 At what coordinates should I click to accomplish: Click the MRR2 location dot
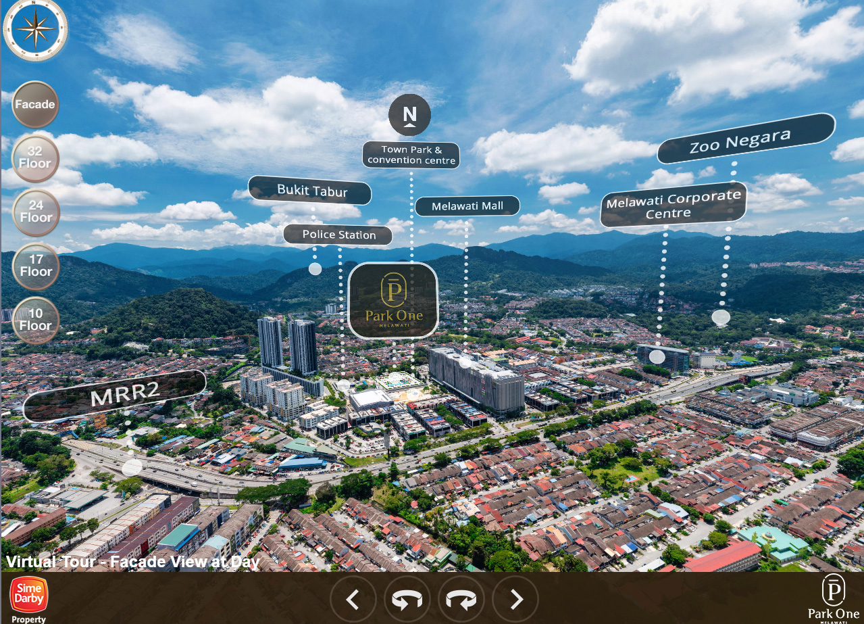coord(132,466)
